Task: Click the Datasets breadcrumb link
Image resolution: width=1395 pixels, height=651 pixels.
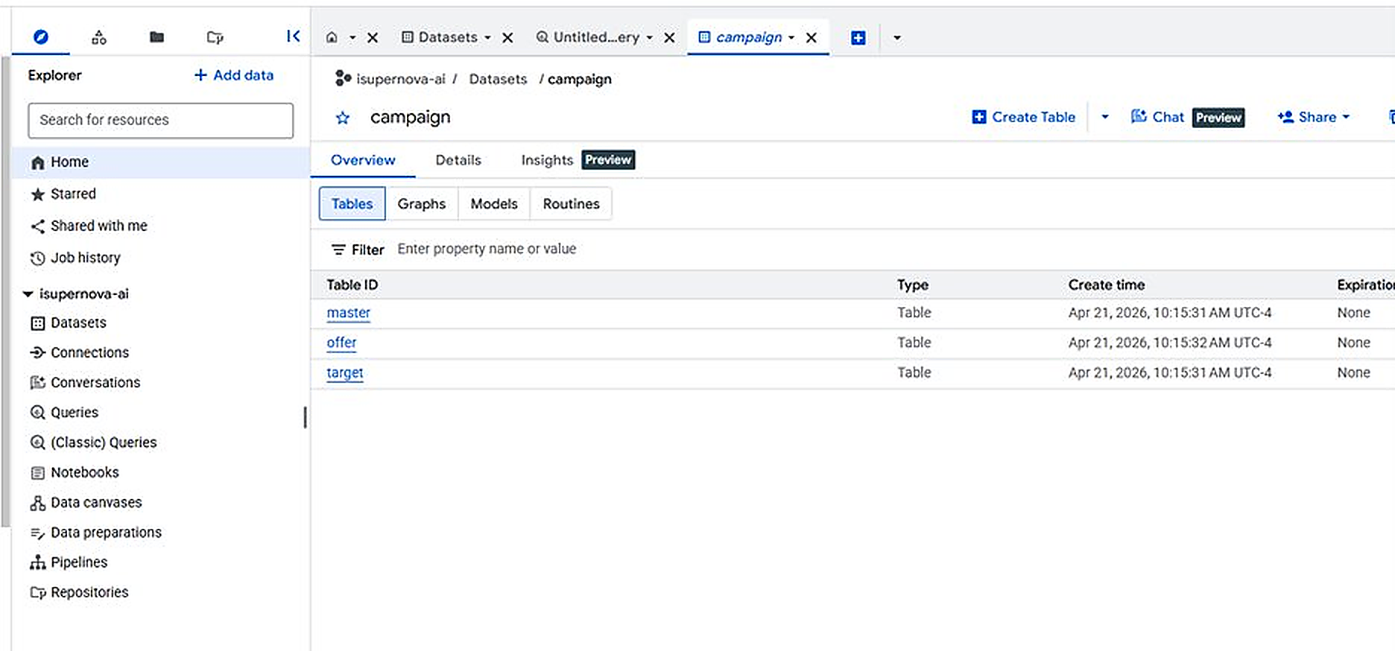Action: 498,79
